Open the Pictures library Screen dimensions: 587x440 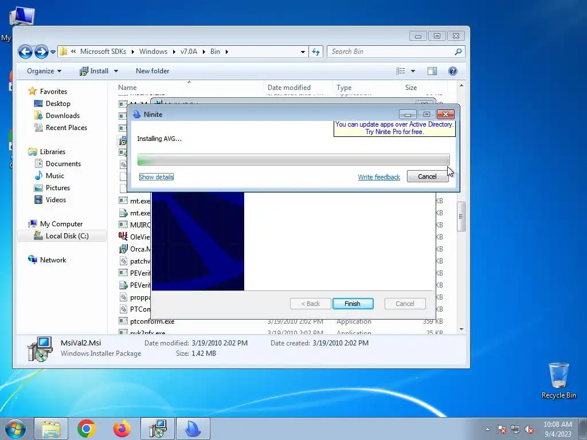[x=58, y=188]
